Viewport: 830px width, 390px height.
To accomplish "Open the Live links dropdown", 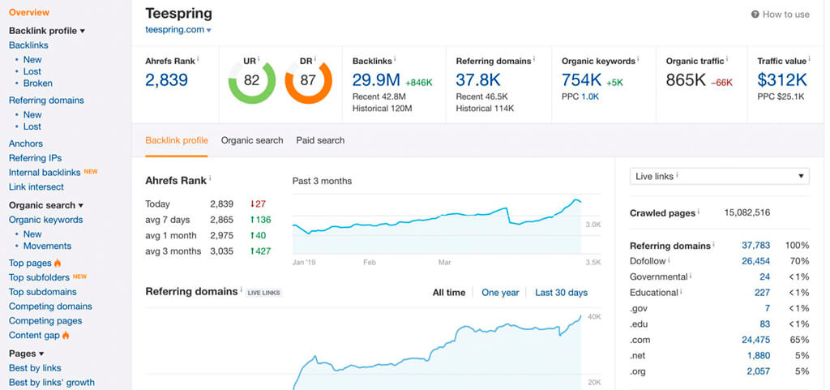I will click(x=720, y=176).
